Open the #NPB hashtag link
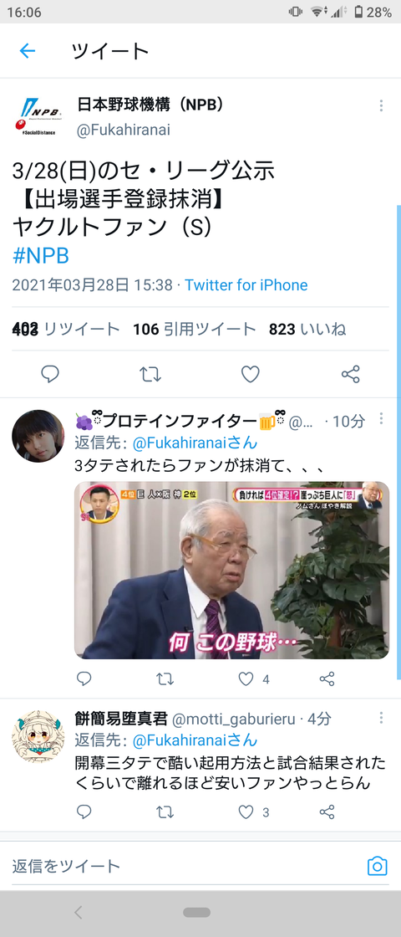 click(x=41, y=256)
